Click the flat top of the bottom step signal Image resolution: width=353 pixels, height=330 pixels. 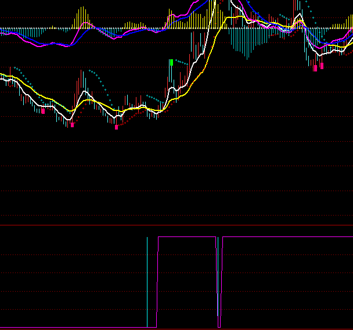point(186,237)
